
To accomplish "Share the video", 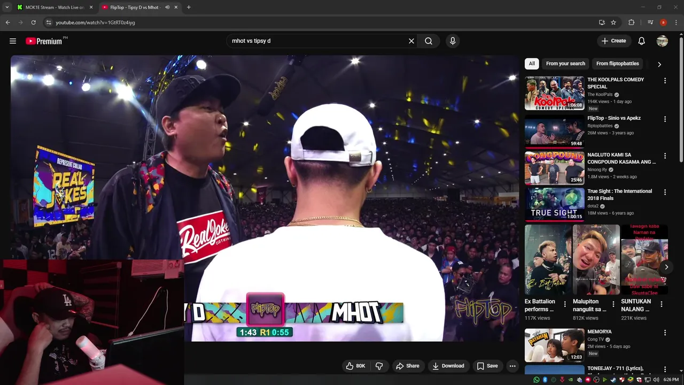I will [x=407, y=366].
